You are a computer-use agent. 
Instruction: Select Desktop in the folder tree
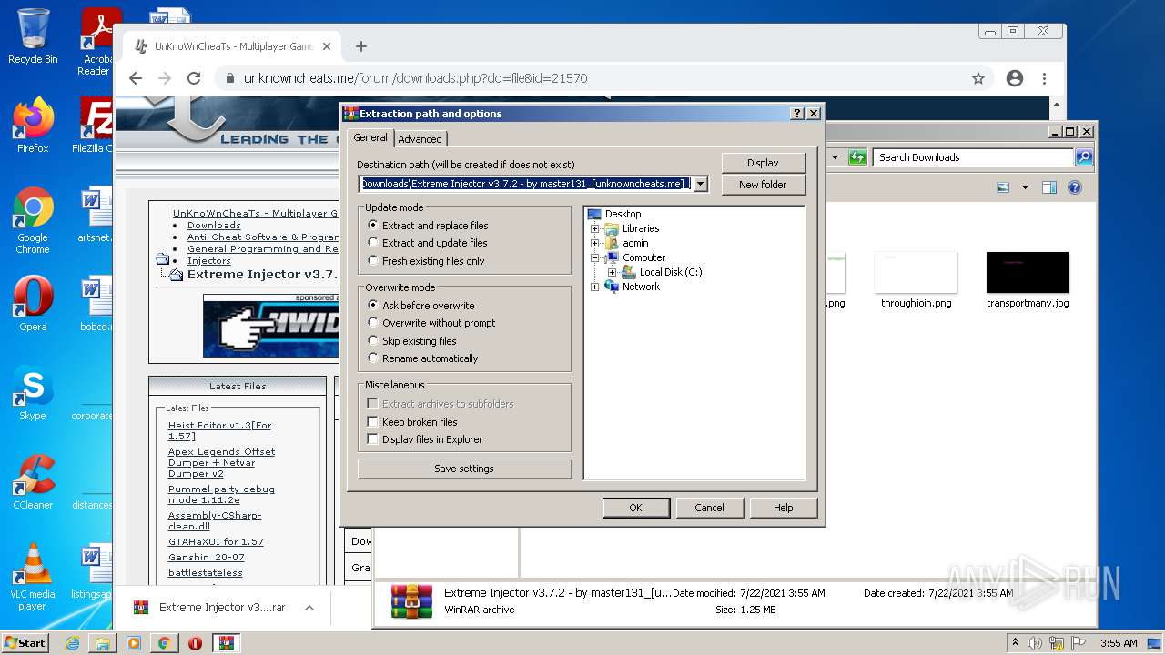pos(623,214)
